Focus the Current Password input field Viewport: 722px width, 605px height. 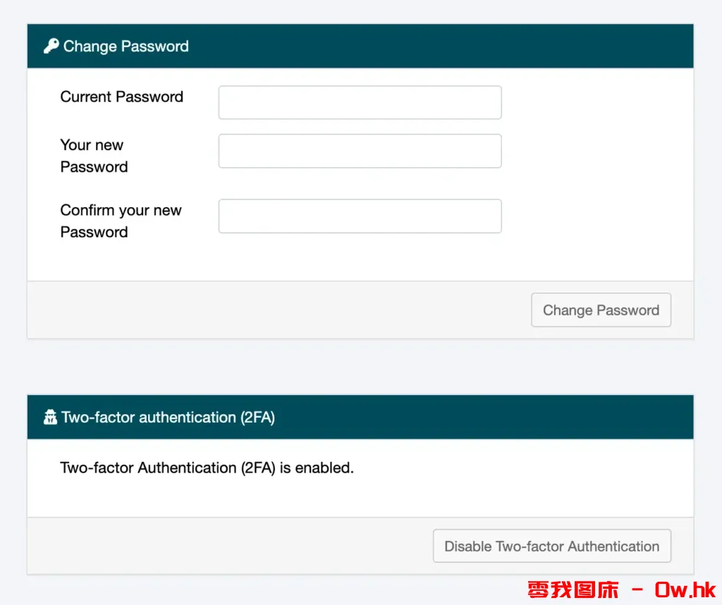(x=360, y=103)
